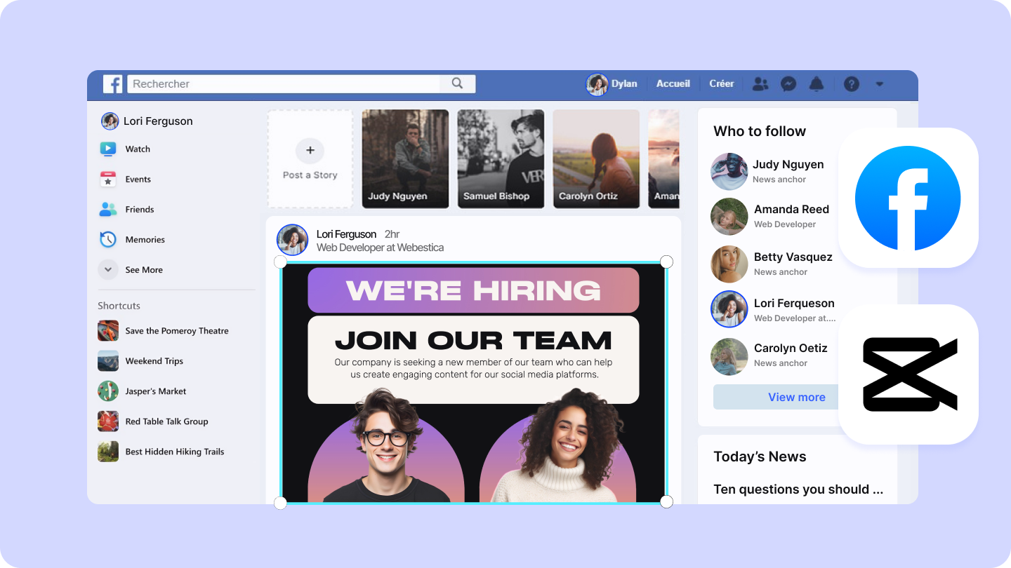The width and height of the screenshot is (1011, 568).
Task: Click the WE'RE HIRING post image
Action: (x=473, y=383)
